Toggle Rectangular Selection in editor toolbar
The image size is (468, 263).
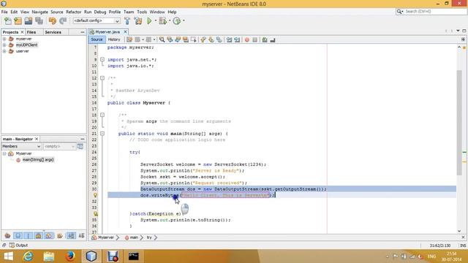pos(194,39)
